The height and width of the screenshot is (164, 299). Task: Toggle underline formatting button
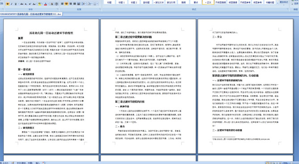click(16, 4)
